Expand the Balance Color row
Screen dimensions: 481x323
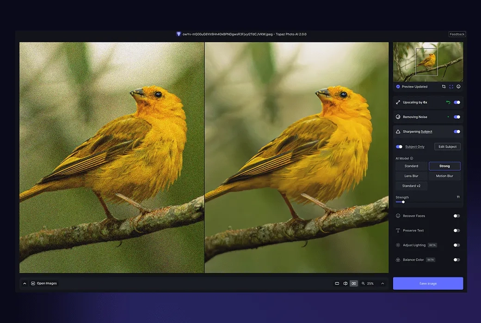coord(428,260)
